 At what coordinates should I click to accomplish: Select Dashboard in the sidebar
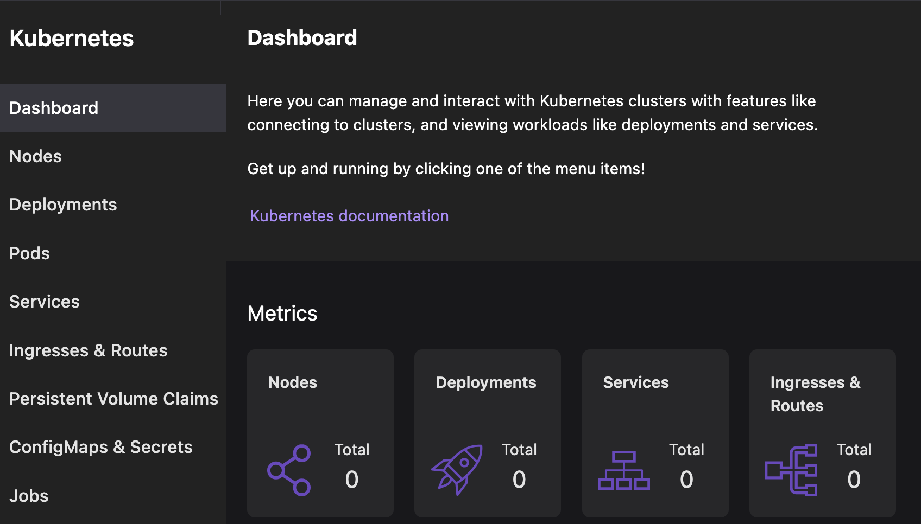[x=54, y=108]
